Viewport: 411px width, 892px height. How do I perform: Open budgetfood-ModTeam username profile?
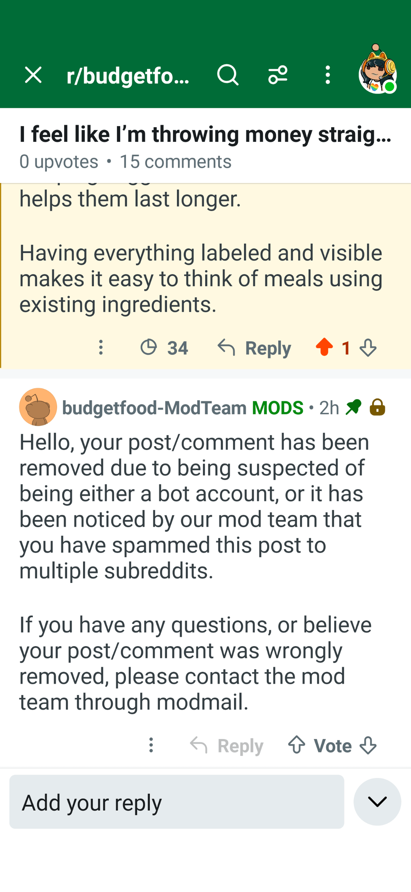pyautogui.click(x=154, y=407)
